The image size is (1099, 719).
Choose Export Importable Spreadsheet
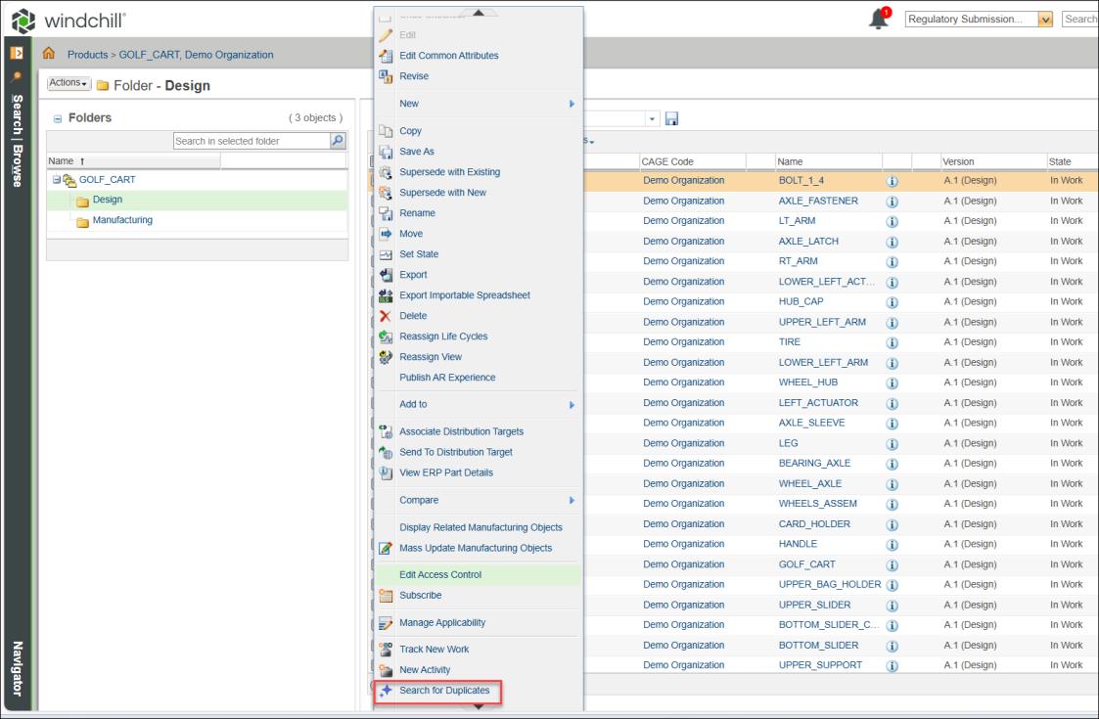[x=465, y=295]
